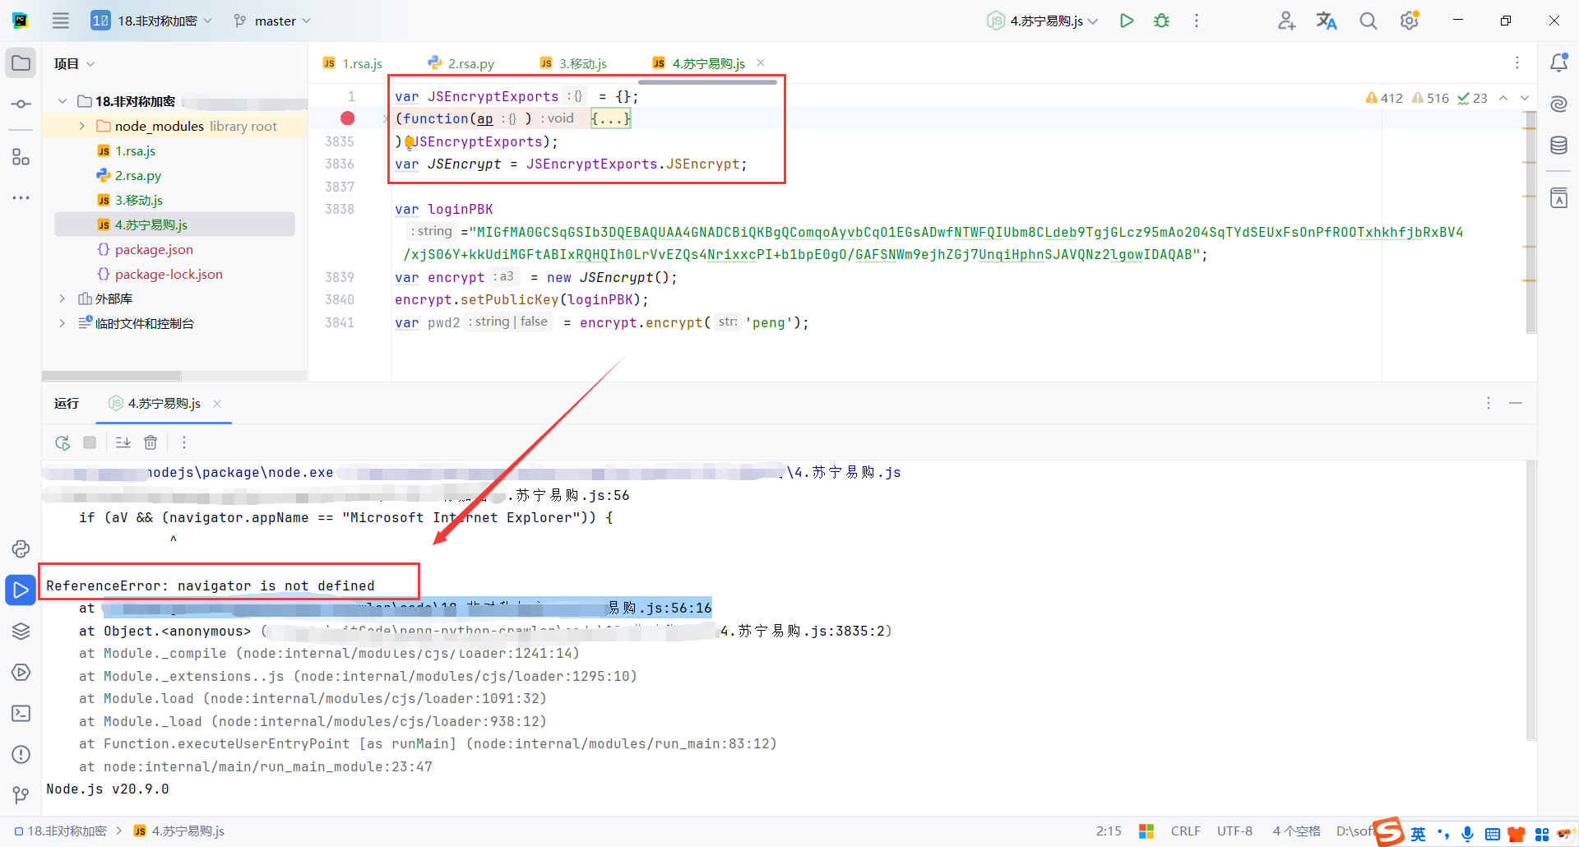Expand the 外部库 node
Viewport: 1579px width, 847px height.
click(63, 299)
